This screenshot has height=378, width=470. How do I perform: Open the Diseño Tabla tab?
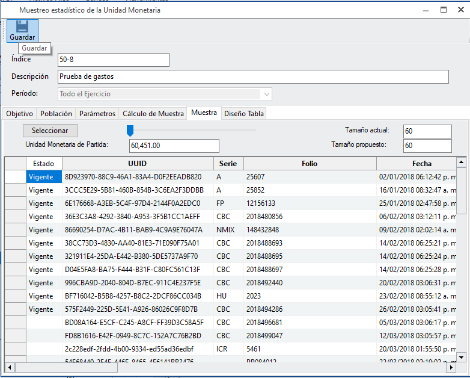243,114
